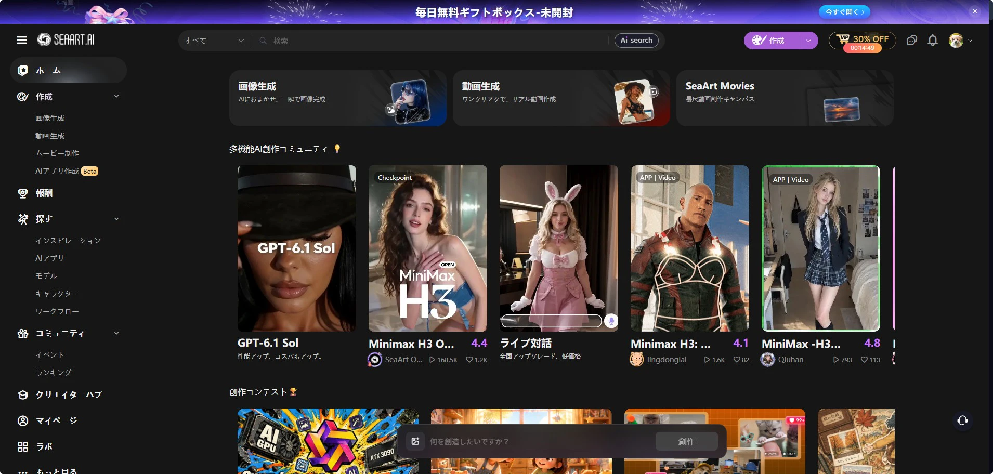Open the SeaArt Movies feature card

point(785,98)
